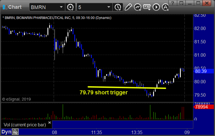This screenshot has width=215, height=136.
Task: Select the yellow short trigger line
Action: (x=127, y=88)
